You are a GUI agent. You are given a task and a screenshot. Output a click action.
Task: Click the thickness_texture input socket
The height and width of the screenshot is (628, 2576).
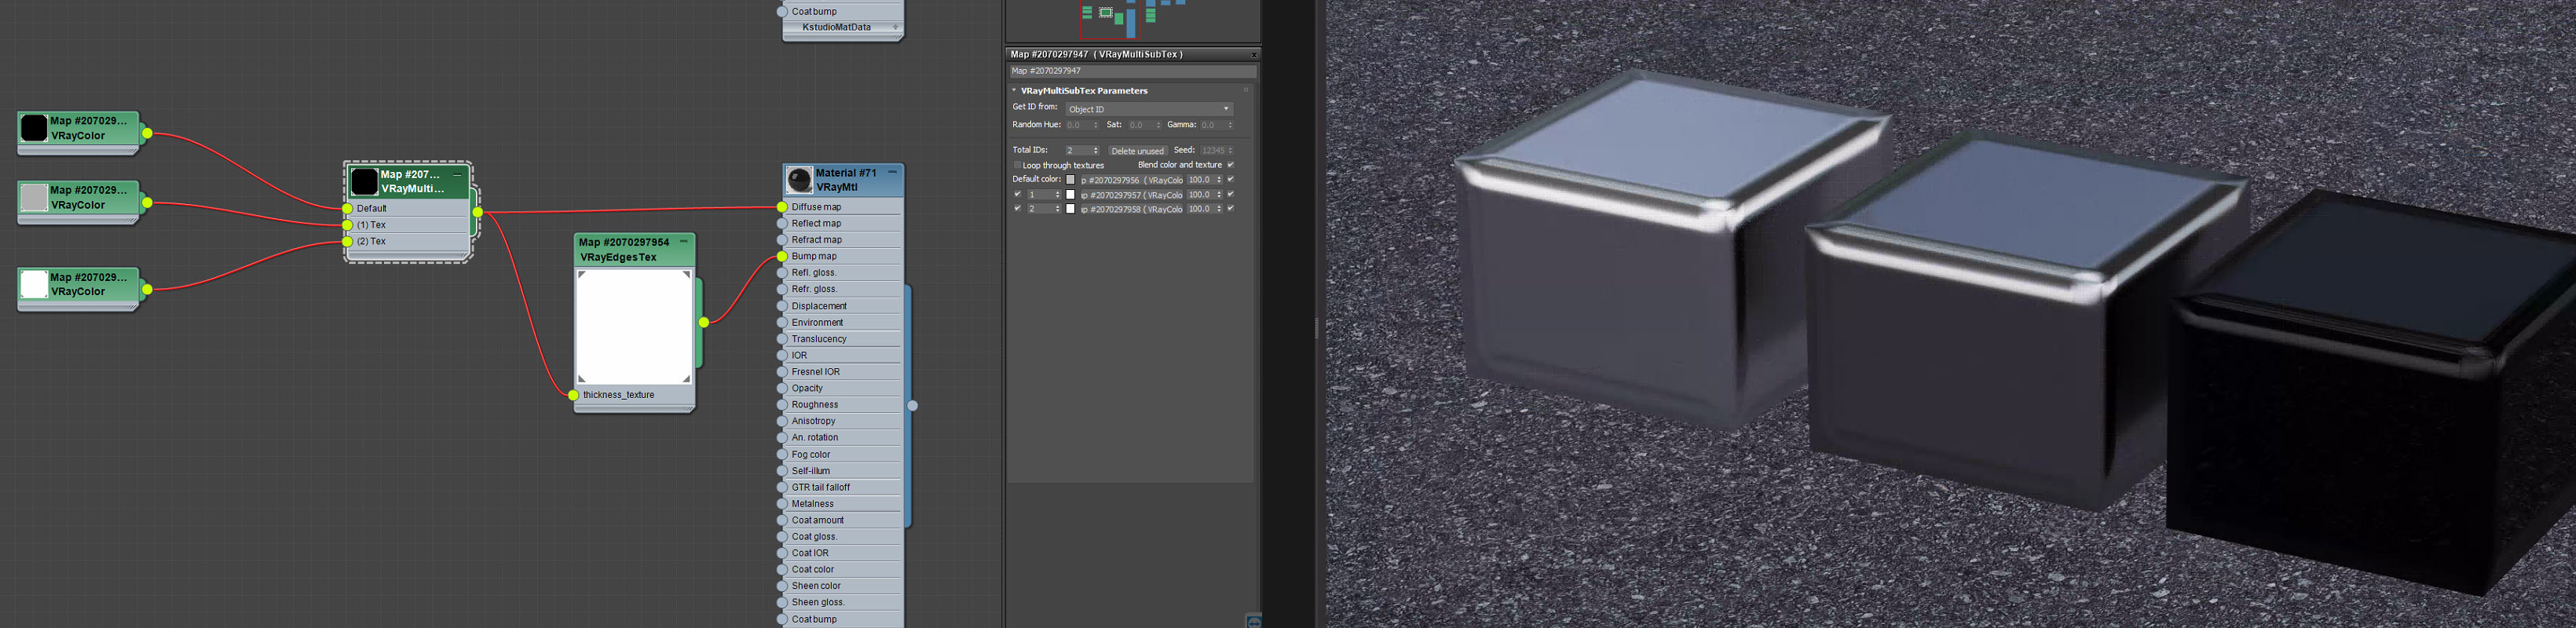(x=573, y=395)
